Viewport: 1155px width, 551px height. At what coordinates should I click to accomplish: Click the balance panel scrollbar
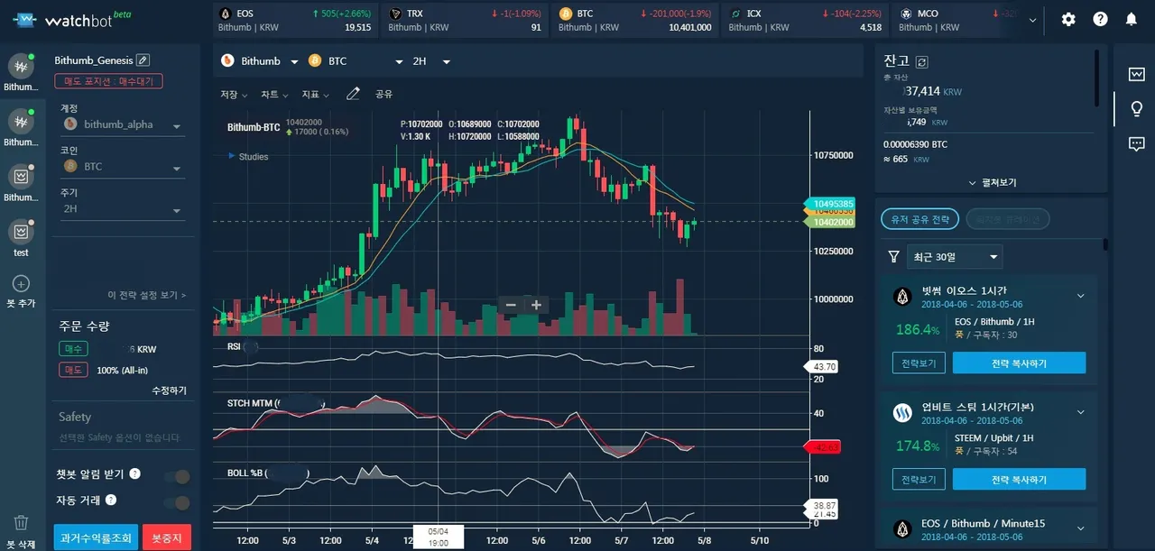click(1096, 77)
